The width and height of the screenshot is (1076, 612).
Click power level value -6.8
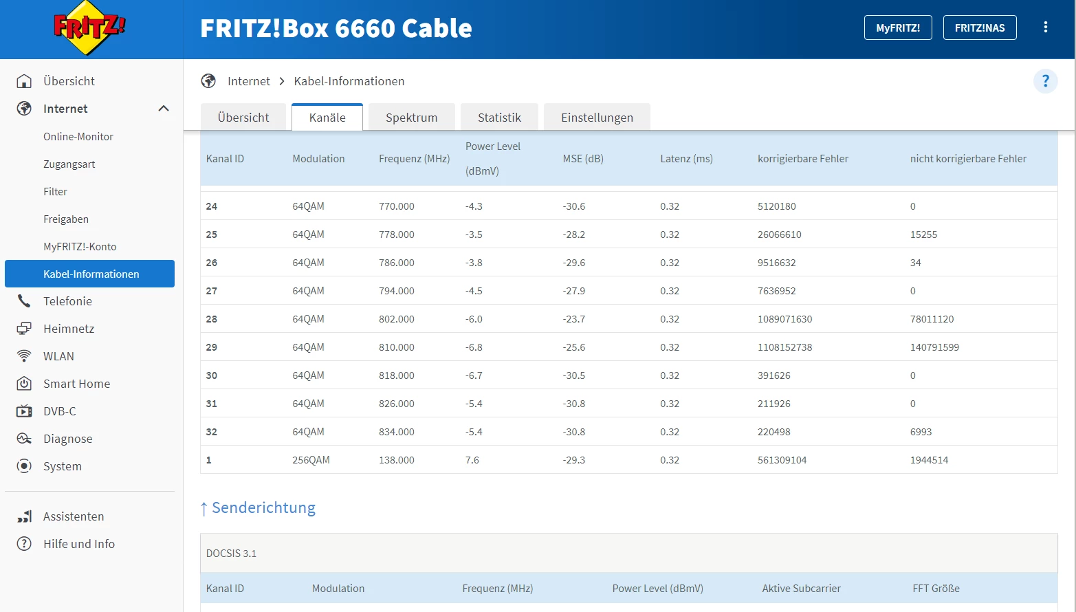tap(474, 347)
